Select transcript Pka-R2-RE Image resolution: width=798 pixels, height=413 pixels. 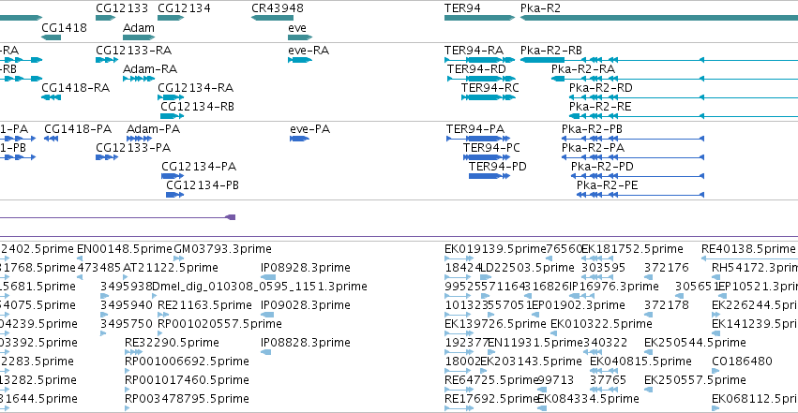[684, 116]
